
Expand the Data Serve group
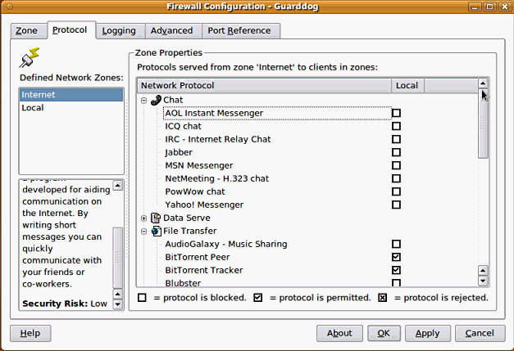tap(144, 218)
